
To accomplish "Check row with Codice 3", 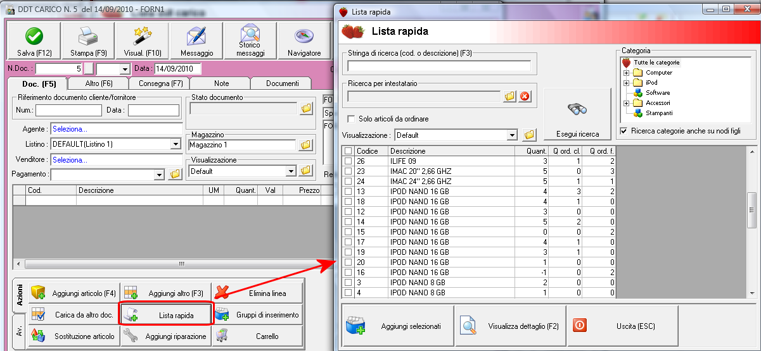I will point(348,283).
